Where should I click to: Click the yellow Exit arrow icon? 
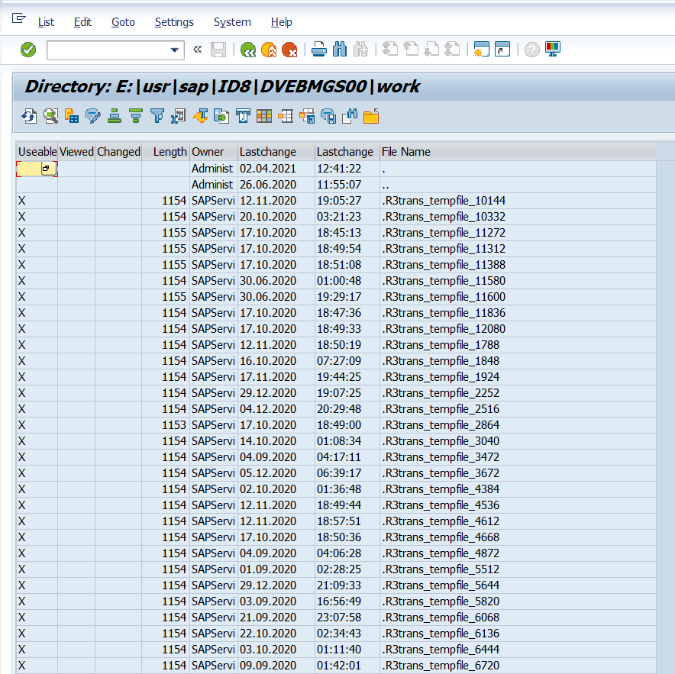click(269, 50)
